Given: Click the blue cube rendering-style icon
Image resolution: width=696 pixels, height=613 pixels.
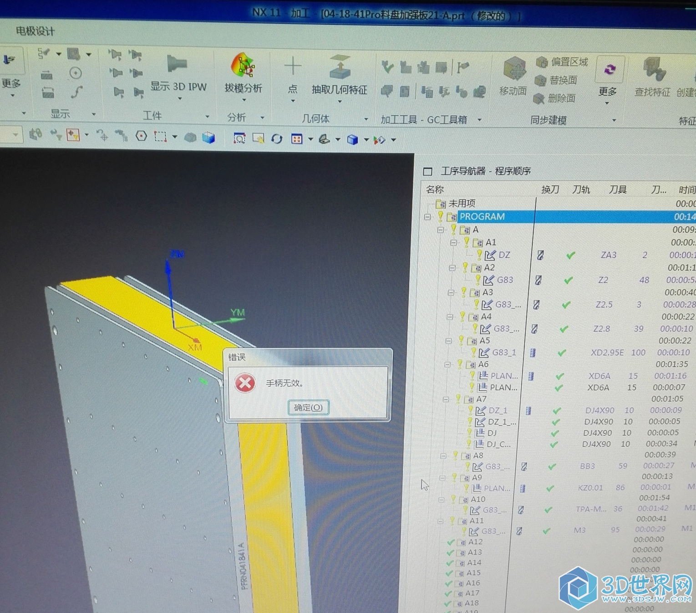Looking at the screenshot, I should pos(352,139).
